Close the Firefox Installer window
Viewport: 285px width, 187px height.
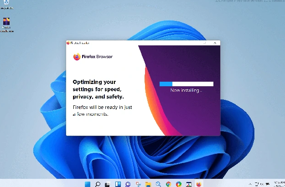click(215, 43)
